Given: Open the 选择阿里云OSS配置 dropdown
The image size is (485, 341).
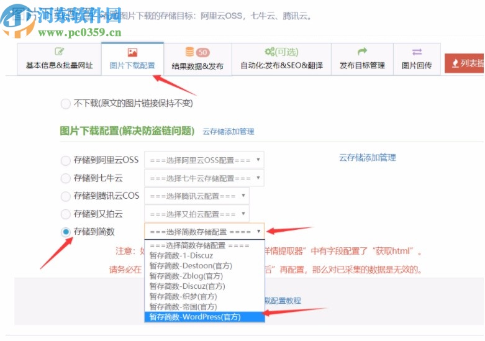Looking at the screenshot, I should point(204,160).
